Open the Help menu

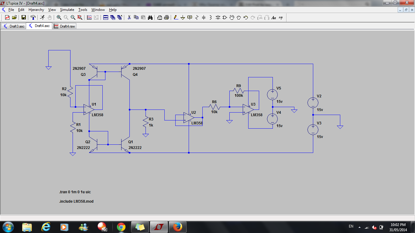point(113,10)
